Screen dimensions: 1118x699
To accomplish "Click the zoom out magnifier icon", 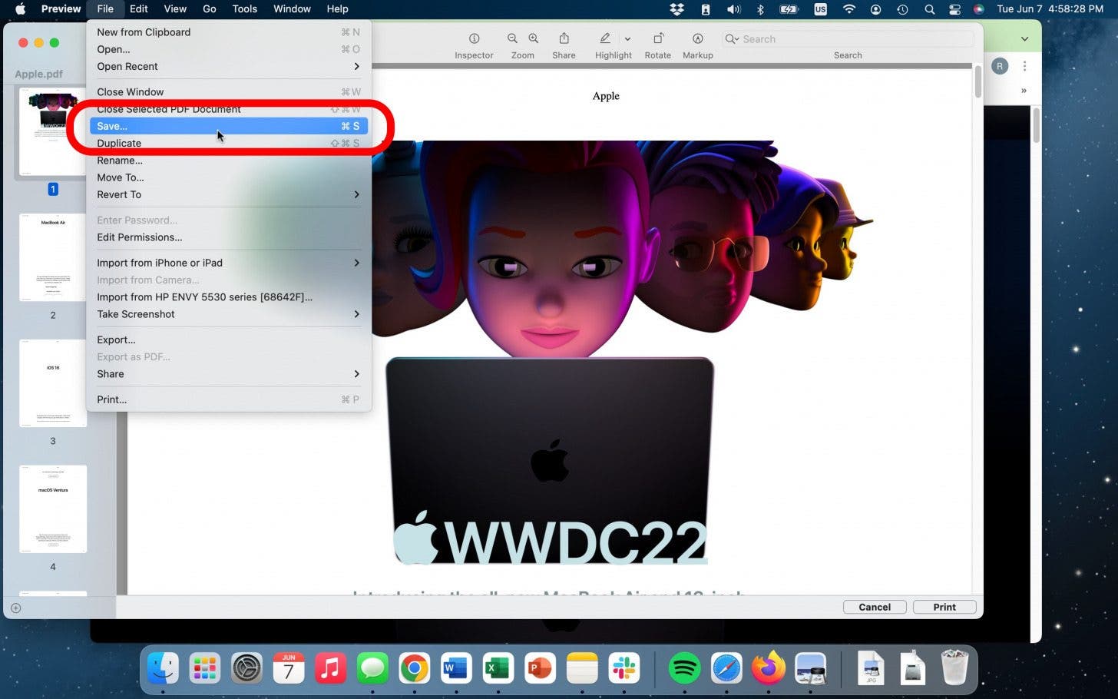I will [512, 38].
